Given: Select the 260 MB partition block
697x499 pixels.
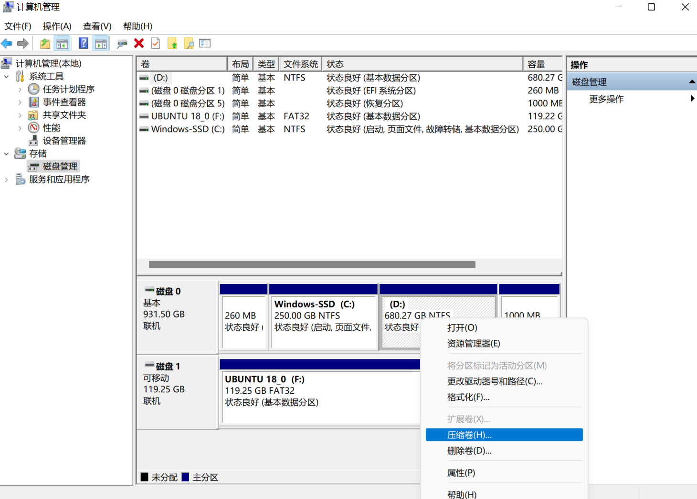Looking at the screenshot, I should [x=243, y=317].
